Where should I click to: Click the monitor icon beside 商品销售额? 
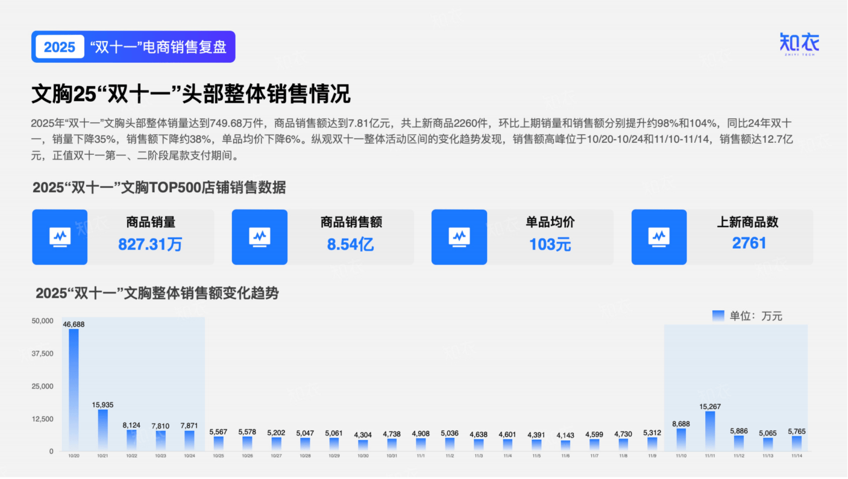tap(259, 237)
